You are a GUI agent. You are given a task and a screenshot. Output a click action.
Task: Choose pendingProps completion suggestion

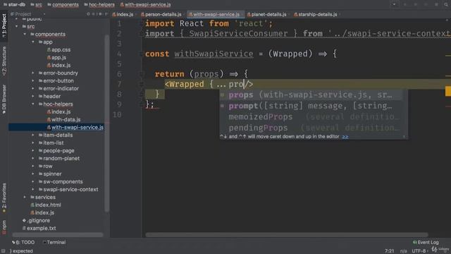(x=311, y=128)
